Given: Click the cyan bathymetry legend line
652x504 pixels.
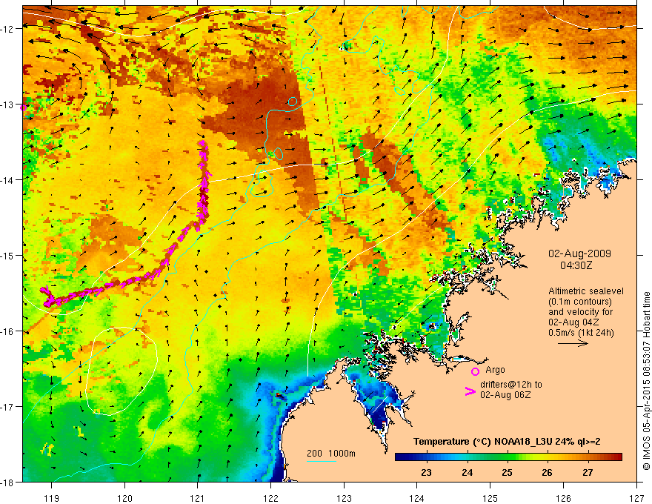Looking at the screenshot, I should point(322,462).
